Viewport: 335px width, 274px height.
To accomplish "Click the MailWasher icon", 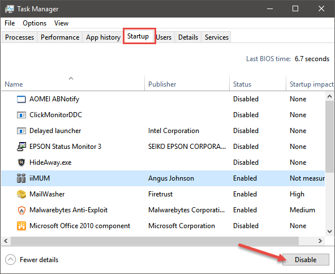I will (22, 194).
